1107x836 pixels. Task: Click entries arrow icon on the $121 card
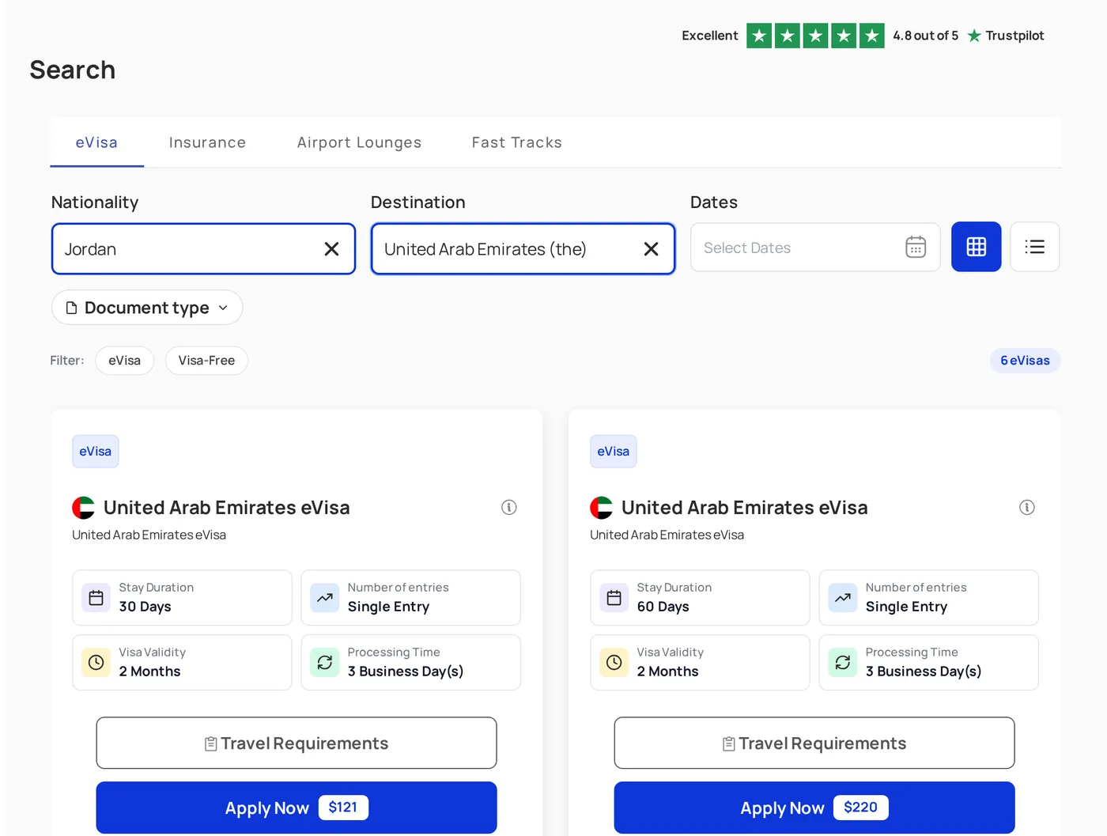coord(325,598)
